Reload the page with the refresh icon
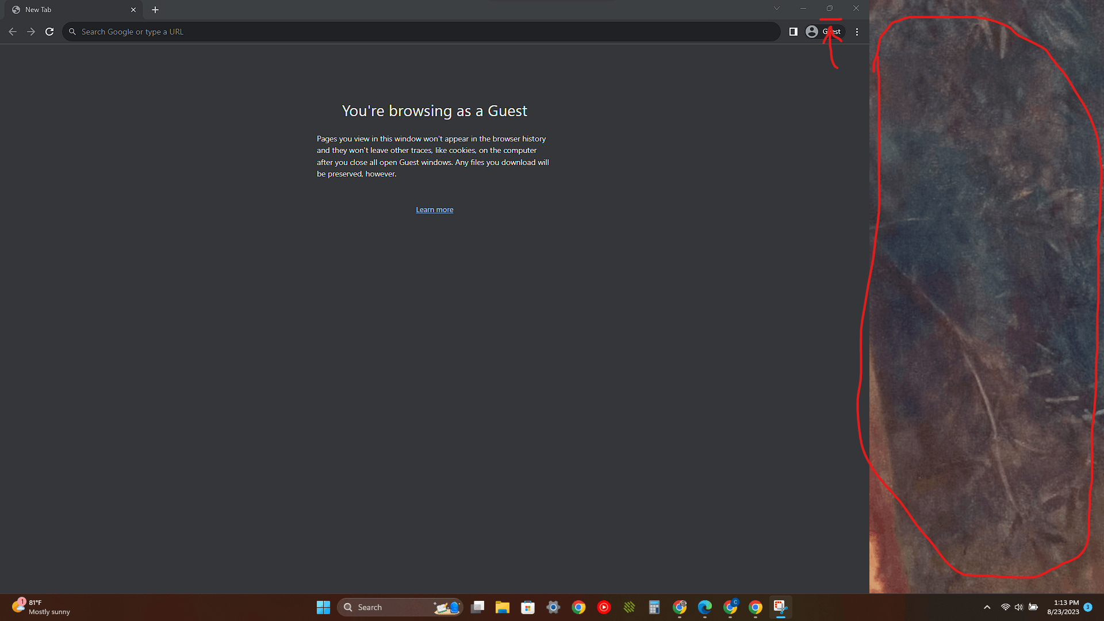 pos(49,32)
